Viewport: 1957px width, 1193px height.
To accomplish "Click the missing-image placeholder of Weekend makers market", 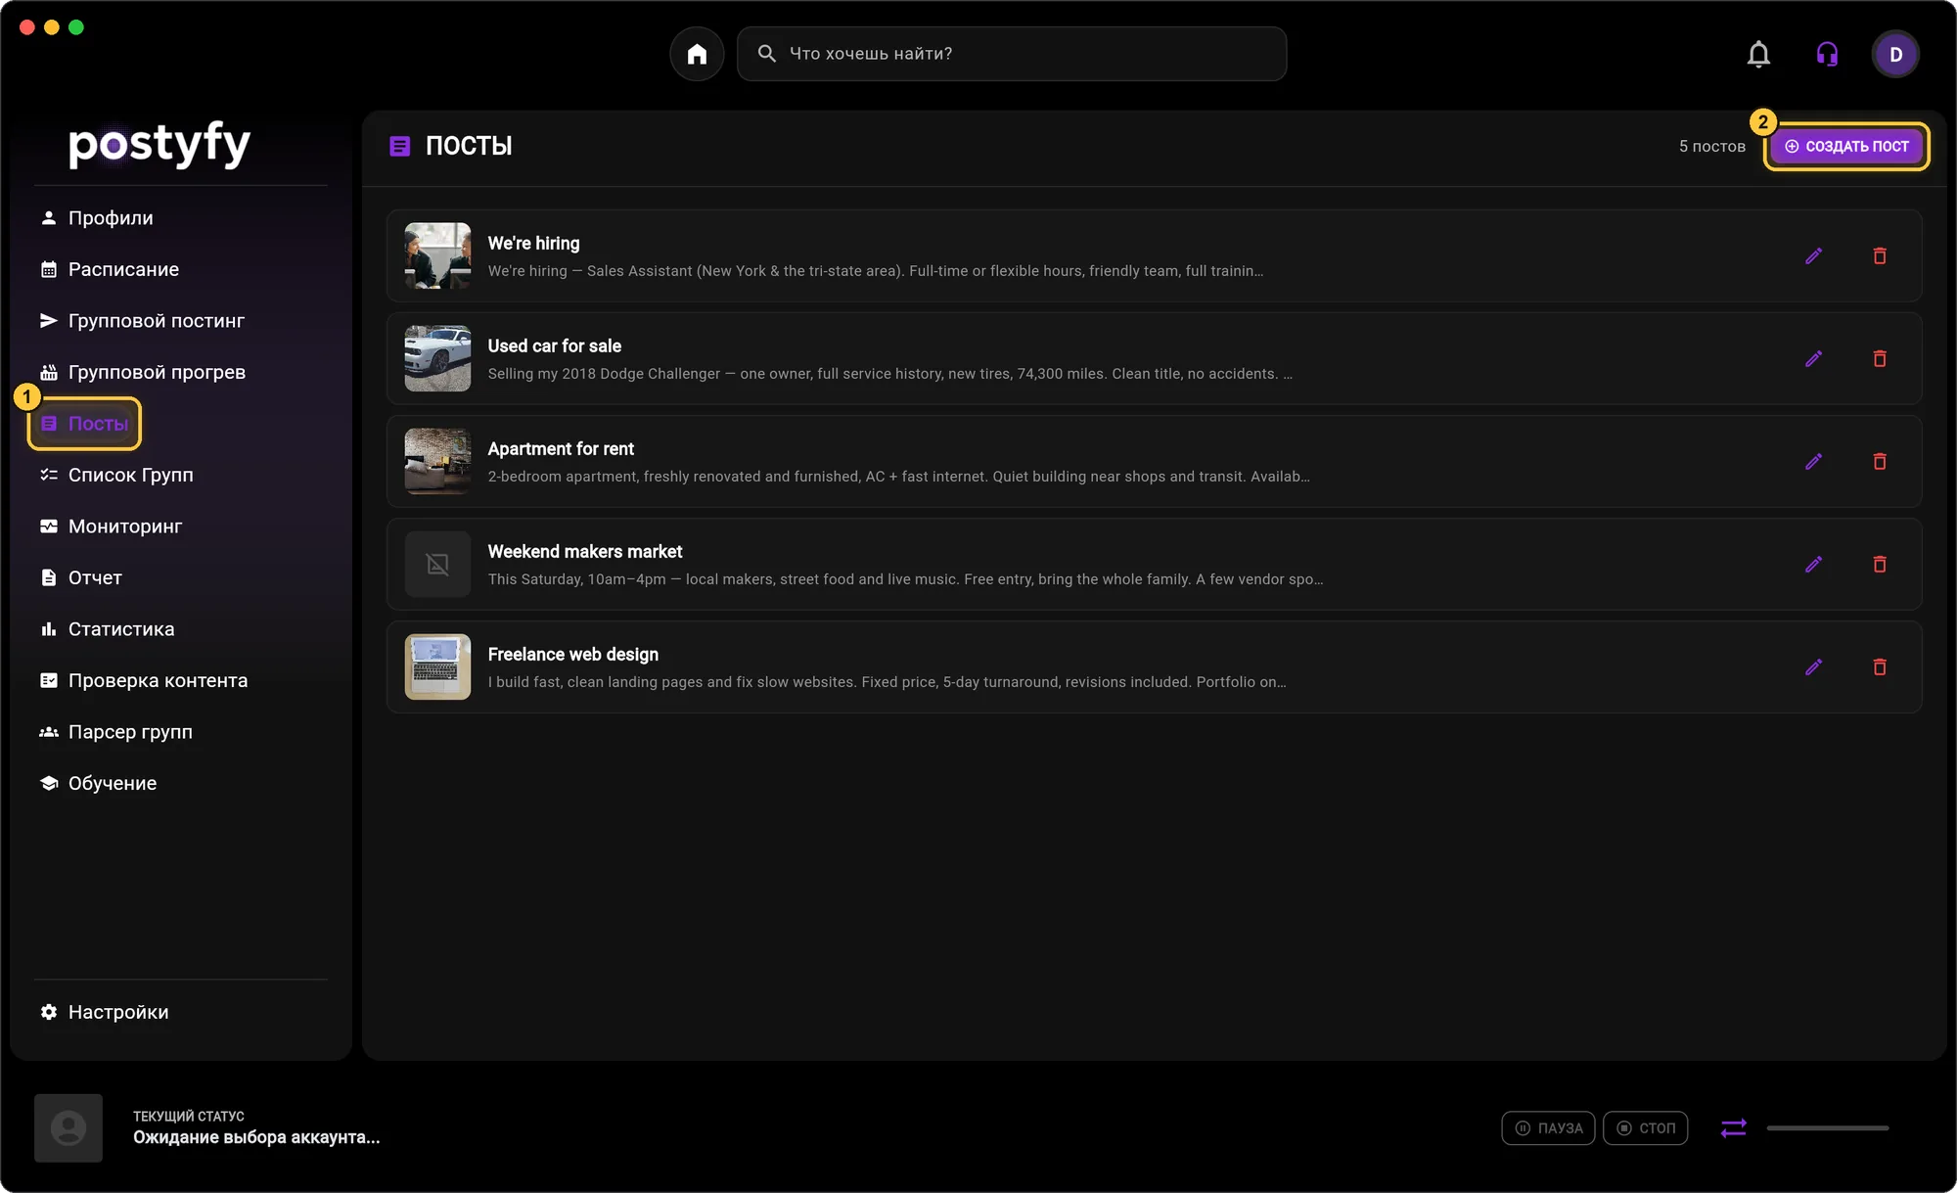I will [x=437, y=565].
